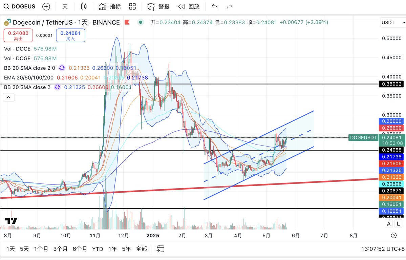
Task: Click Dogecoin / TetherUS title
Action: pyautogui.click(x=43, y=22)
